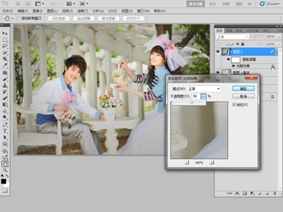The width and height of the screenshot is (283, 212).
Task: Select the Horizontal Type tool
Action: (x=5, y=131)
